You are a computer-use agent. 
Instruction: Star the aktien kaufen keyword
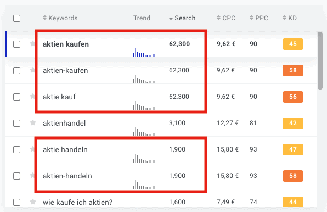coord(32,43)
